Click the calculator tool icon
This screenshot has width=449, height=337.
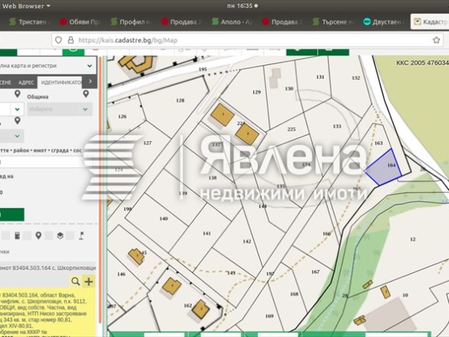[x=17, y=235]
